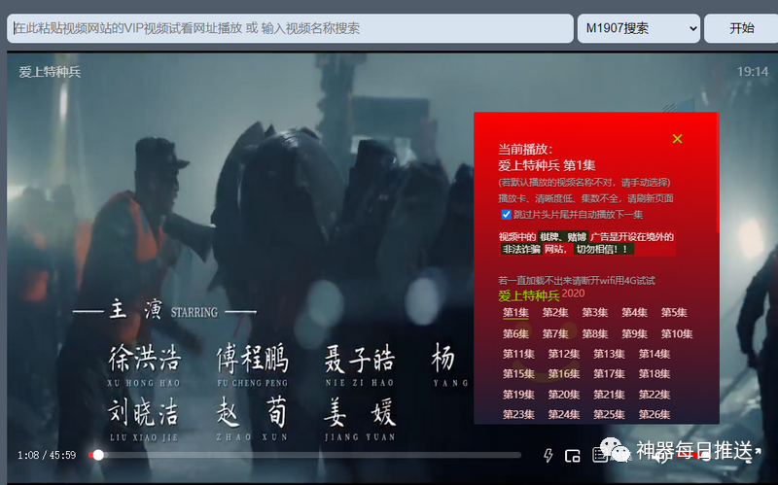Click the 19:14 clock in the video
778x485 pixels.
pos(753,72)
